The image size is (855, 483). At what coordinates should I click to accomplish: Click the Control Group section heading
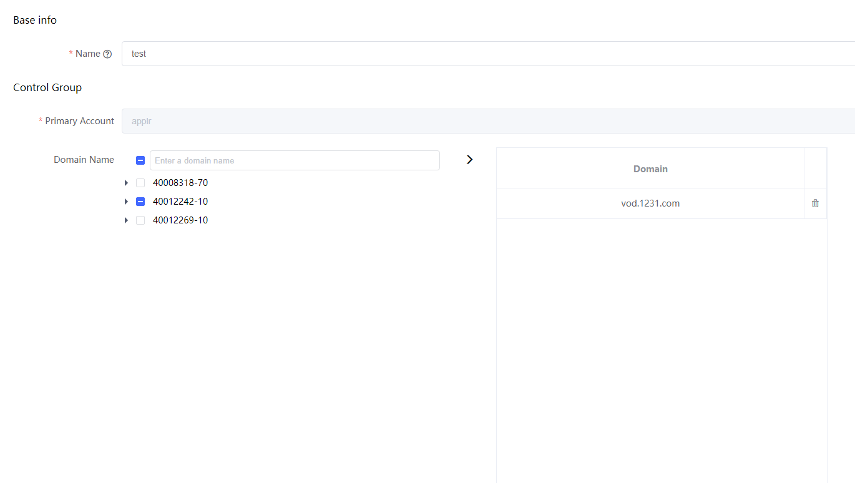(x=47, y=87)
